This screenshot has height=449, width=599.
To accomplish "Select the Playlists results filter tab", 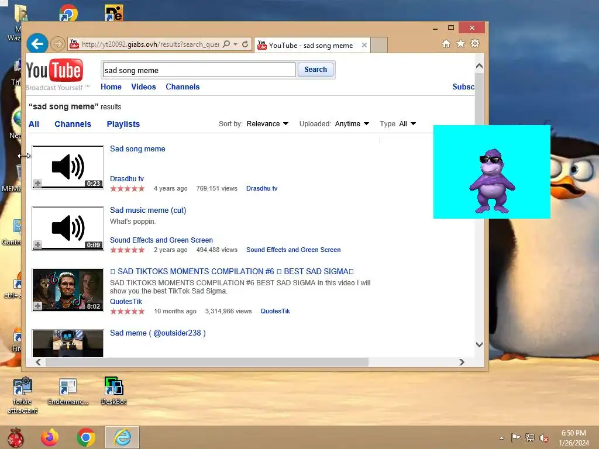I will 123,124.
